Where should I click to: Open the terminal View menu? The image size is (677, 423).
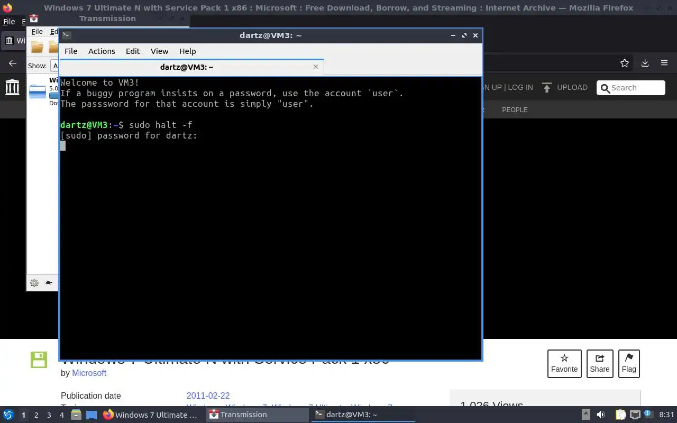pyautogui.click(x=159, y=51)
